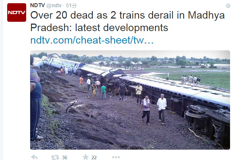Expand the derailed train photo

point(130,100)
